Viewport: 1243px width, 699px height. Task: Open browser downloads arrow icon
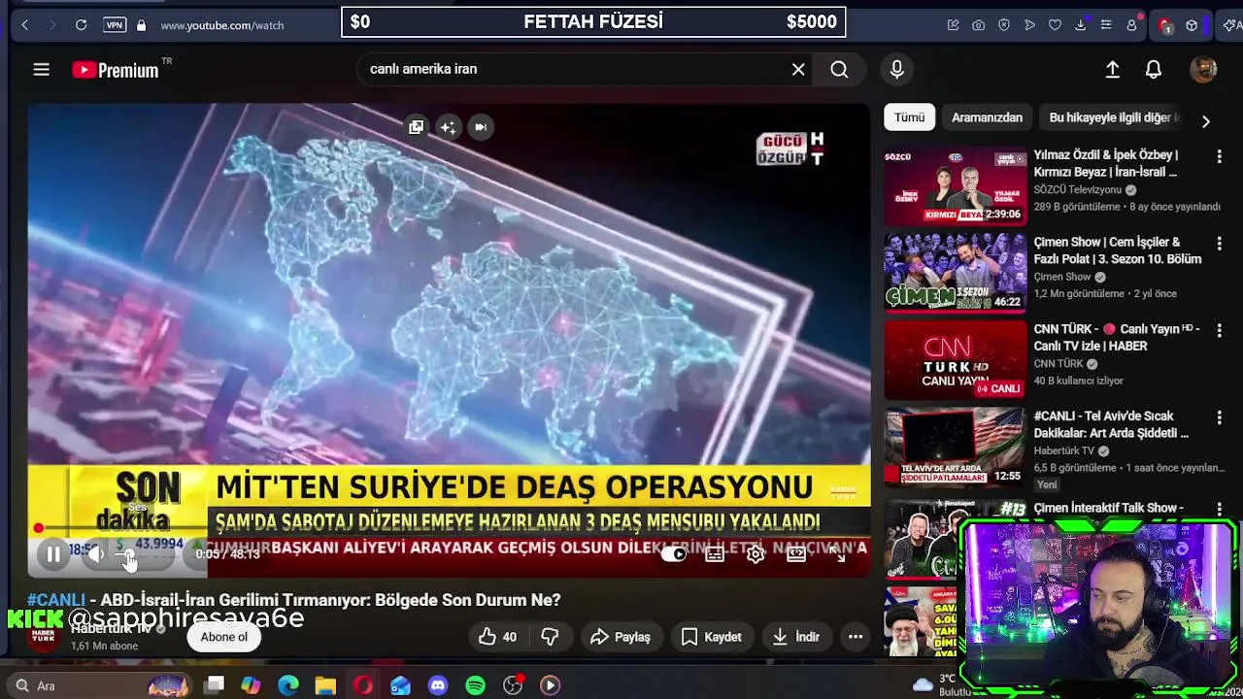point(1081,25)
